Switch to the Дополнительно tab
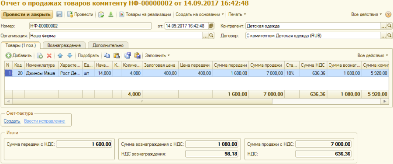The width and height of the screenshot is (393, 164). [x=108, y=45]
